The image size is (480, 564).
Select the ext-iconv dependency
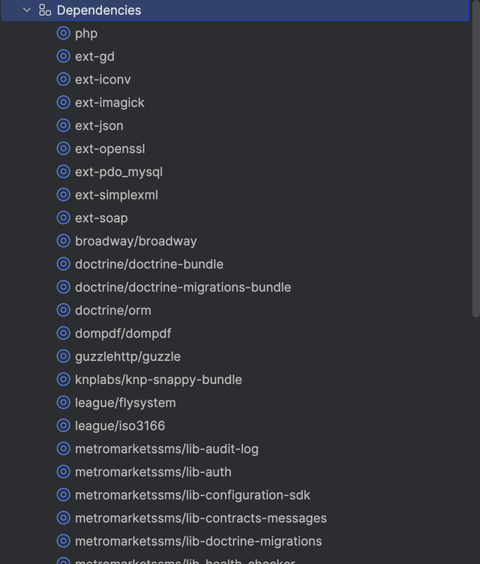coord(103,79)
